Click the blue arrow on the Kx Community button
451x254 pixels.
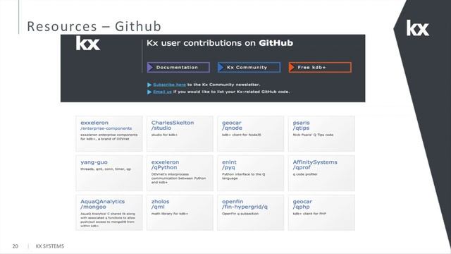221,68
